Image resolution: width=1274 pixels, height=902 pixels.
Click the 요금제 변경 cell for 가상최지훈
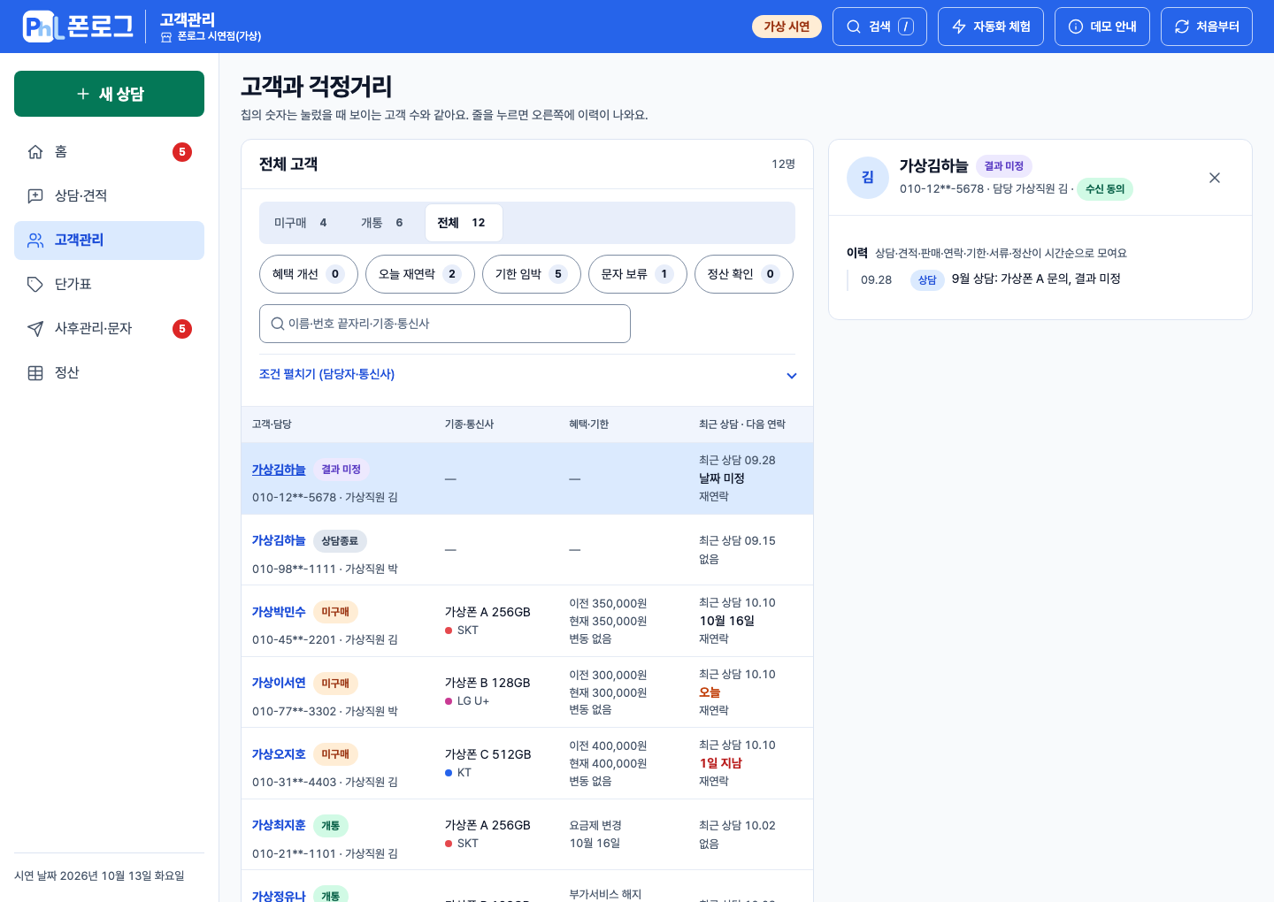click(x=595, y=826)
